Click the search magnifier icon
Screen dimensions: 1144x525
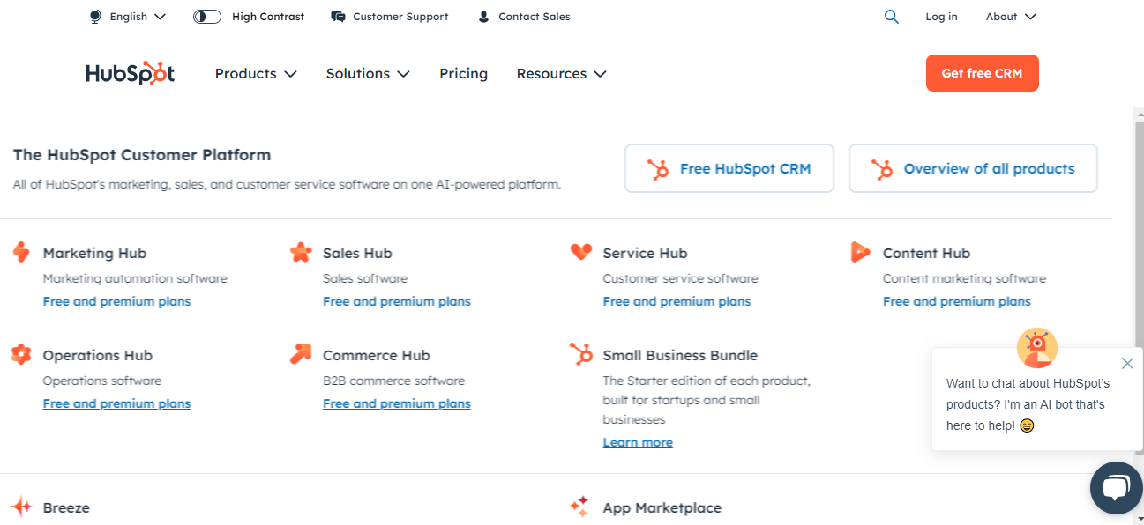click(x=892, y=17)
